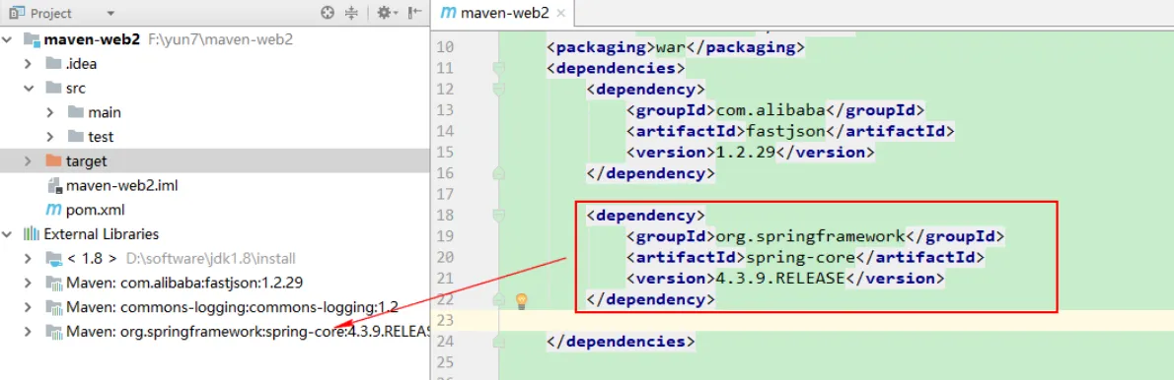Click the pom.xml Maven file icon
This screenshot has height=380, width=1174.
pos(53,209)
